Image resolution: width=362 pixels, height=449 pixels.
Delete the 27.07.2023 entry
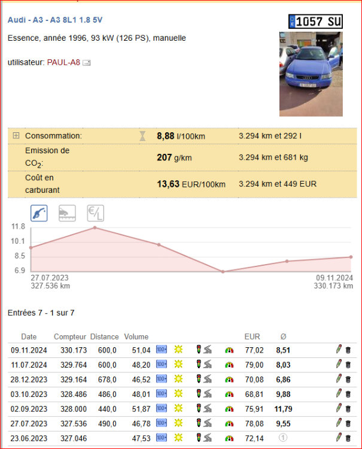point(348,423)
